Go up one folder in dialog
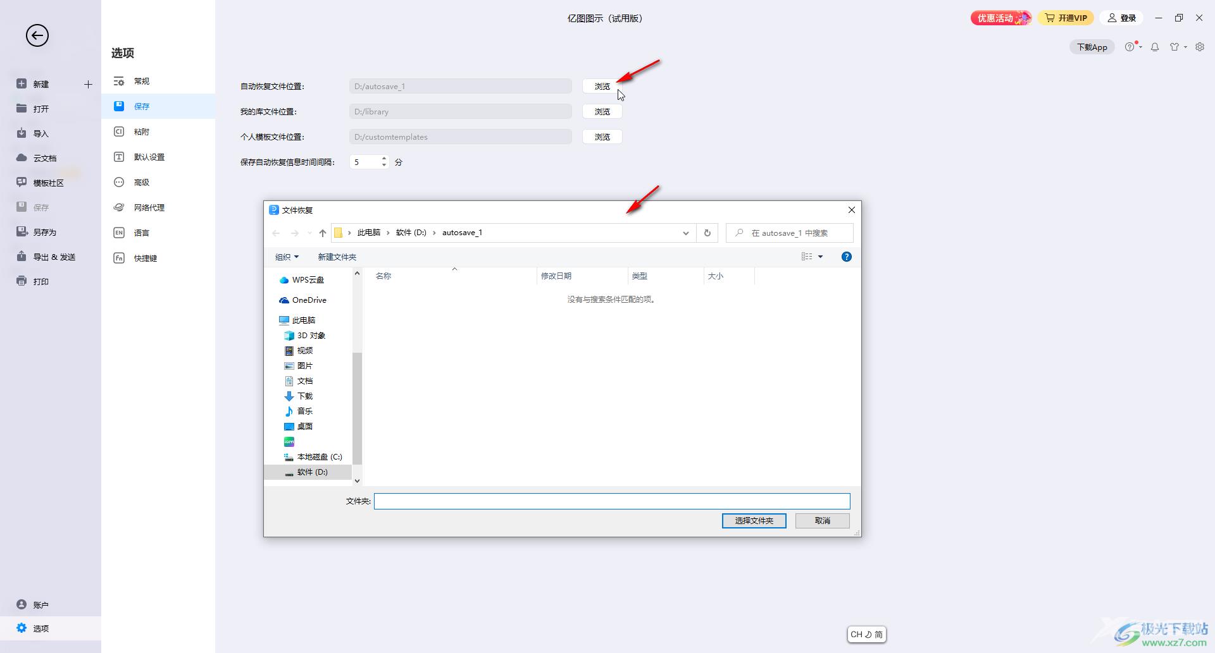The width and height of the screenshot is (1215, 653). pyautogui.click(x=323, y=233)
